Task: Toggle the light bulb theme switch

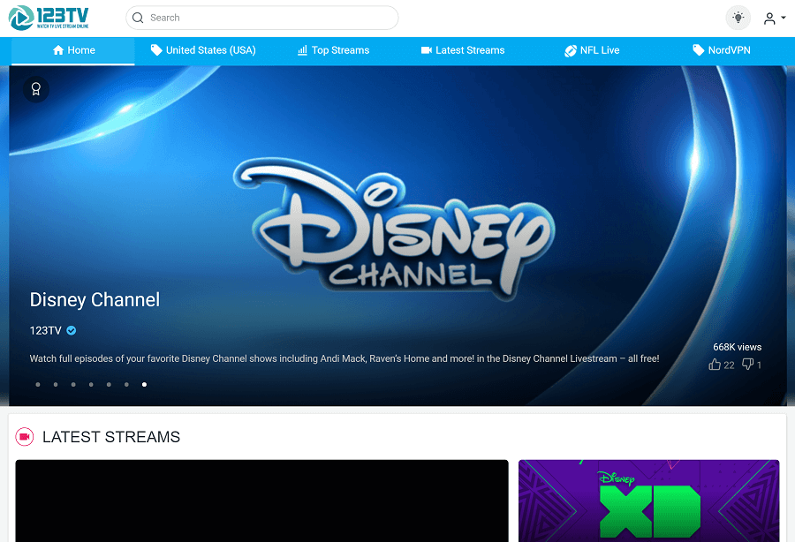Action: click(x=738, y=18)
